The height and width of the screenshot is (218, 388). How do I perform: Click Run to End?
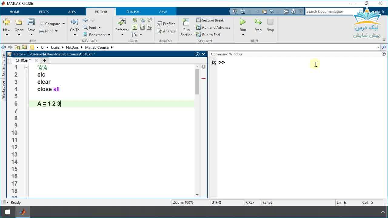208,35
